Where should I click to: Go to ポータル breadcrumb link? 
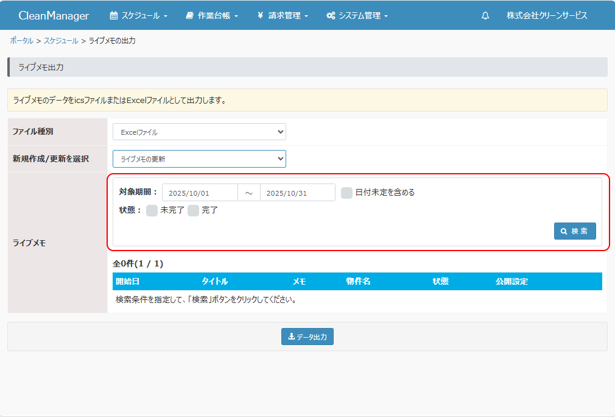(x=22, y=41)
